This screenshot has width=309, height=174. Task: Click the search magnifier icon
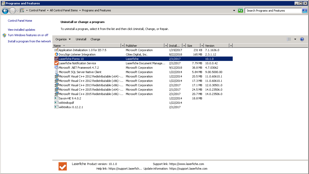click(x=304, y=11)
